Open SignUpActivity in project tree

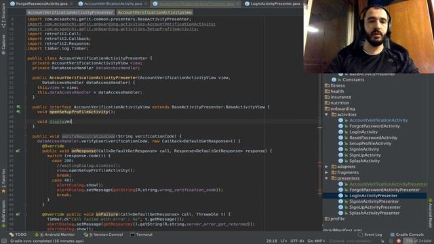click(x=365, y=155)
